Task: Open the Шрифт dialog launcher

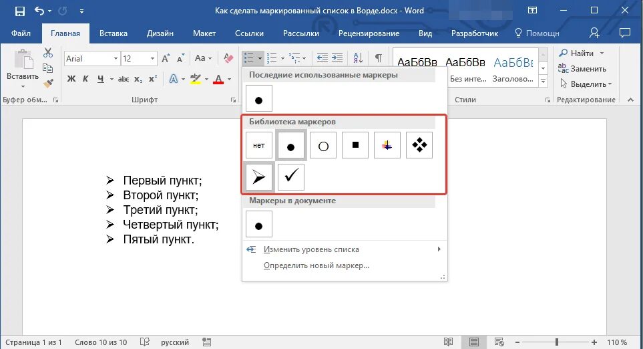Action: point(233,100)
